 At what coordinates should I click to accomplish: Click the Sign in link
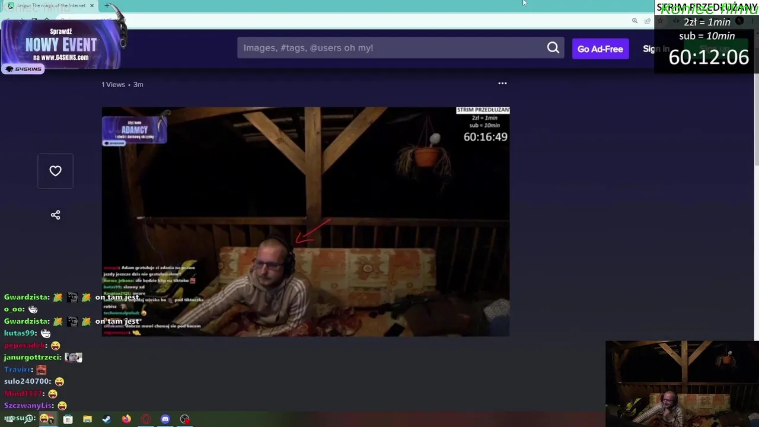tap(656, 49)
